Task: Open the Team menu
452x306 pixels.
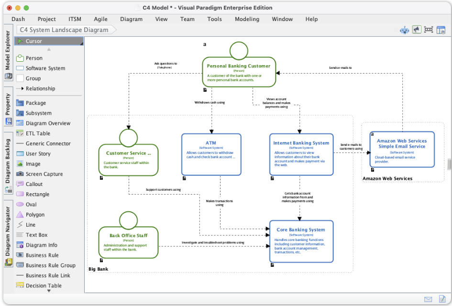Action: click(x=187, y=19)
